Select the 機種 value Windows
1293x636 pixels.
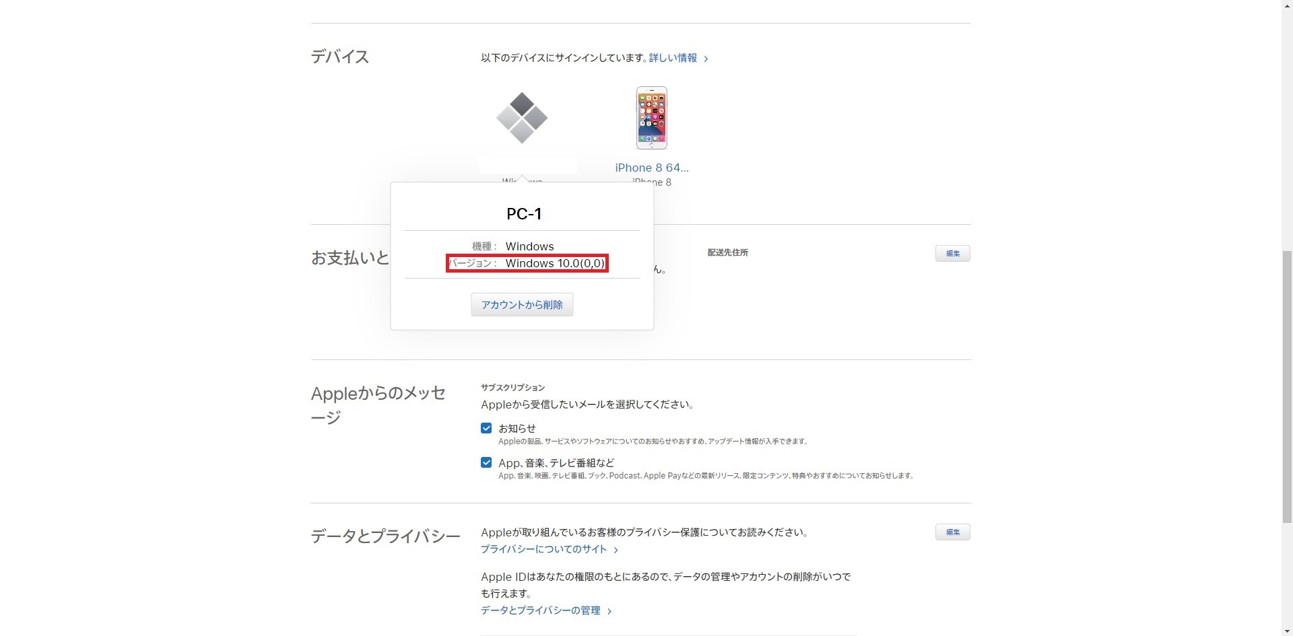pyautogui.click(x=530, y=246)
